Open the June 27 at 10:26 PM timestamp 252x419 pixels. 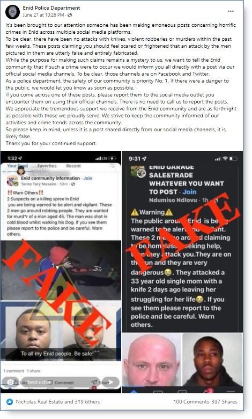pos(43,15)
